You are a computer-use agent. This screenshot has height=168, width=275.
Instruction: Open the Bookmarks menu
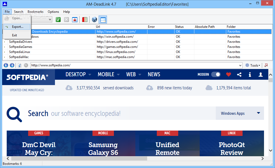(35, 12)
